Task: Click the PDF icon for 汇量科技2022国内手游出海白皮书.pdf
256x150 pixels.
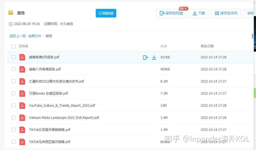Action: [x=22, y=81]
